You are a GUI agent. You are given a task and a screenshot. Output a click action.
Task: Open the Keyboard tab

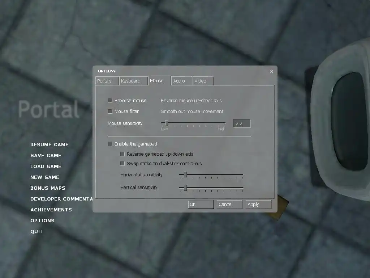point(134,81)
